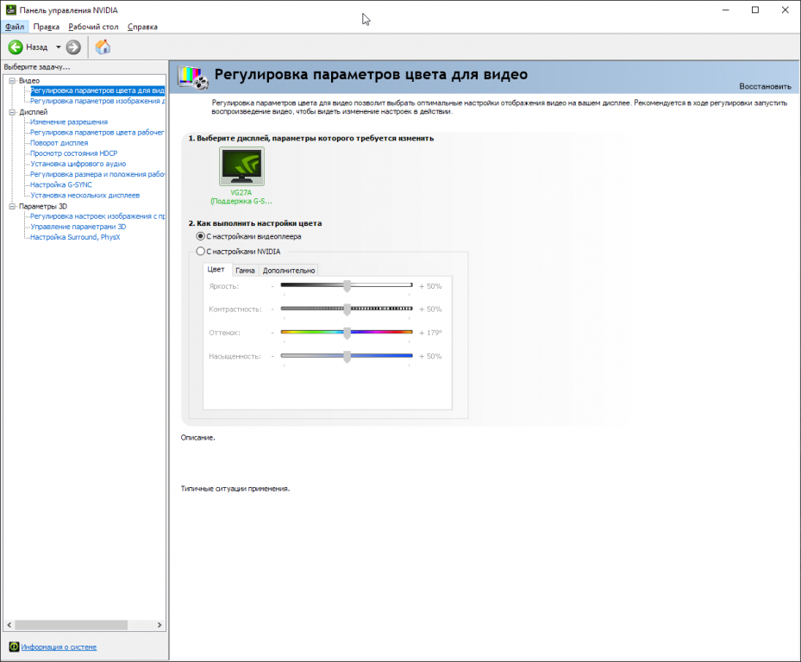Click the left arrow of the tree scrollbar
The width and height of the screenshot is (801, 662).
point(9,625)
